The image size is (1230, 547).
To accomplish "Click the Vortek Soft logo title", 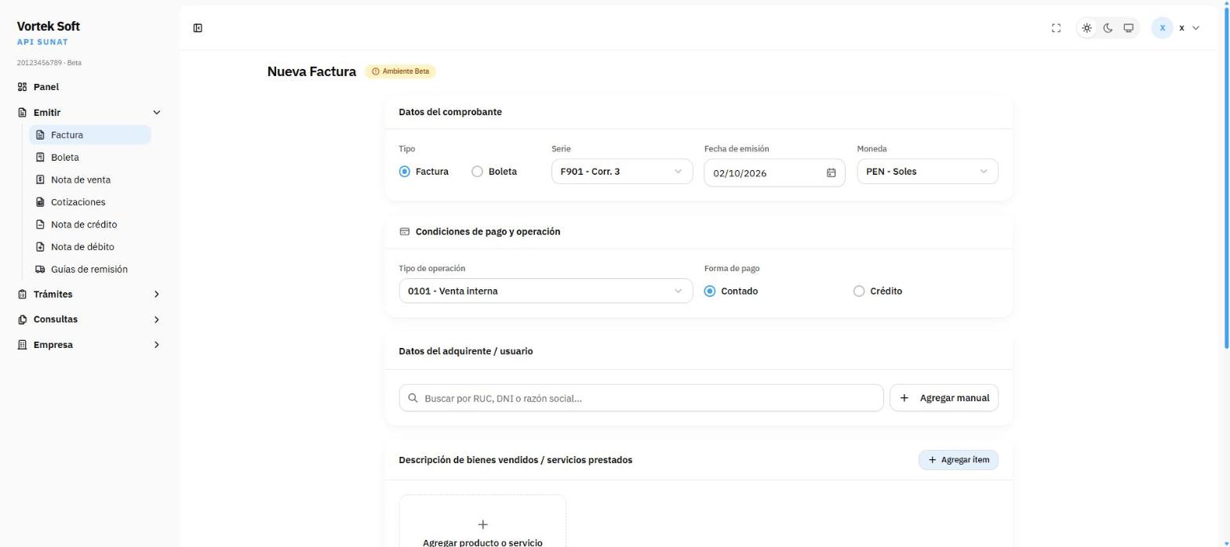I will (x=48, y=27).
